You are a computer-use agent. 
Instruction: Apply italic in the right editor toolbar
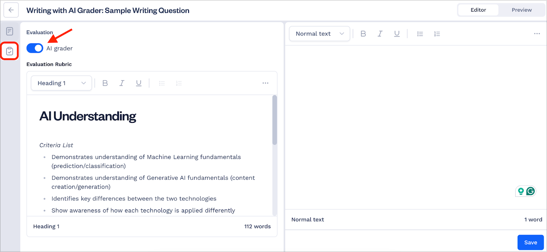(380, 34)
